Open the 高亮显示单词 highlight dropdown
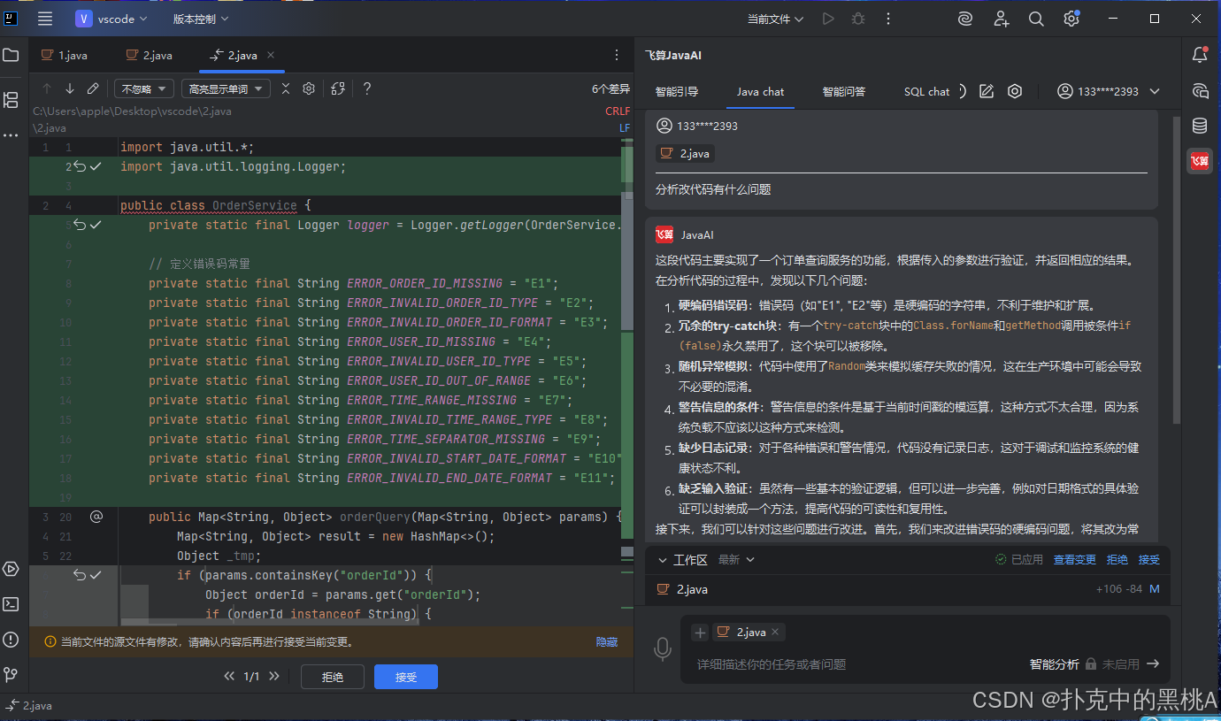Image resolution: width=1221 pixels, height=721 pixels. pos(225,88)
